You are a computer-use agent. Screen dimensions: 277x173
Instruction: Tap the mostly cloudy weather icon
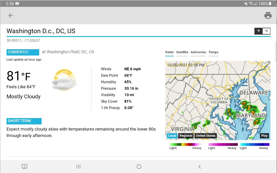(64, 80)
